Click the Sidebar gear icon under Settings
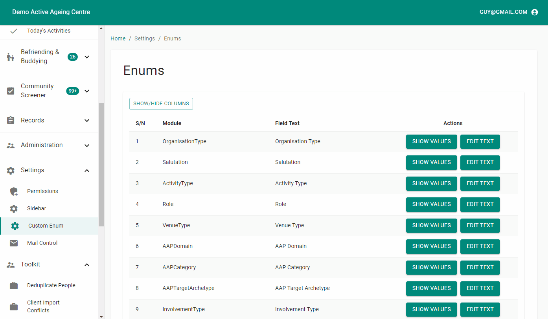The width and height of the screenshot is (548, 319). click(14, 209)
